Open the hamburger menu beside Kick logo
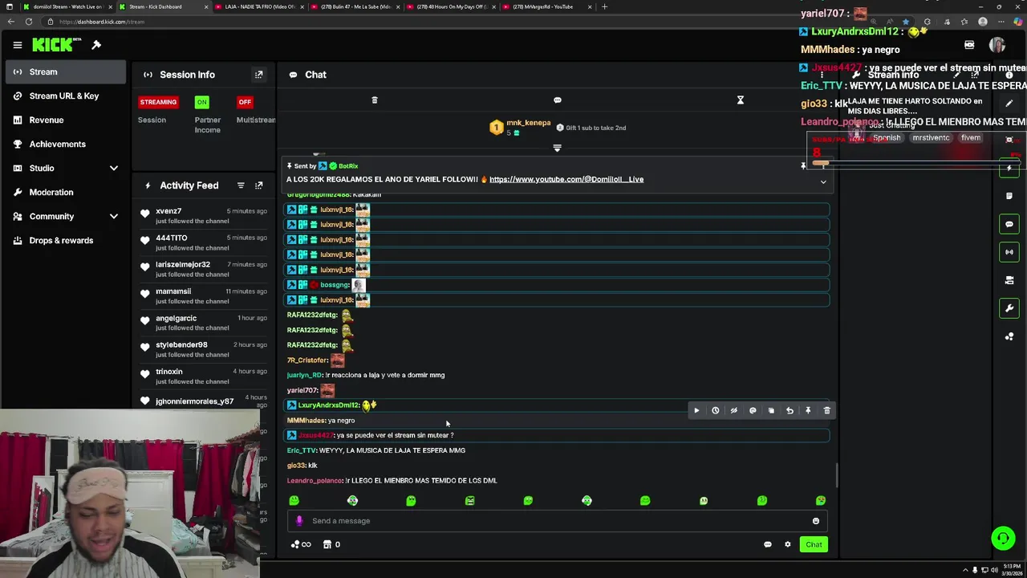 coord(17,45)
